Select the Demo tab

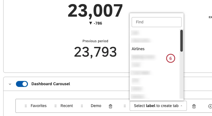tap(96, 106)
